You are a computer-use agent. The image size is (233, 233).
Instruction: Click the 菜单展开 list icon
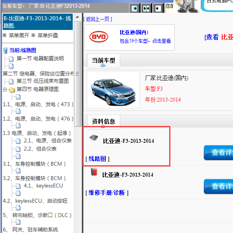click(x=5, y=35)
